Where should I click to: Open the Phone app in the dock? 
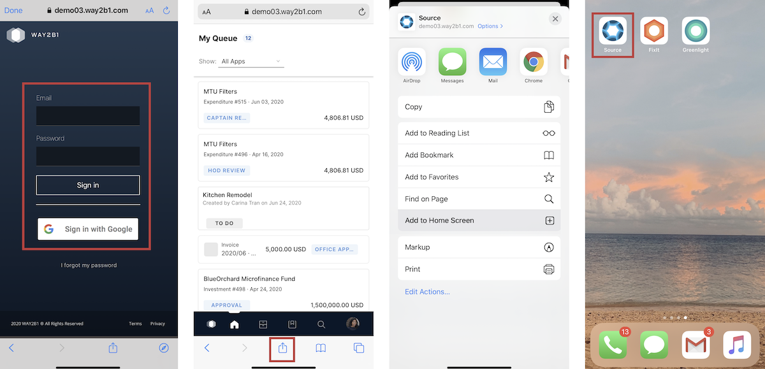coord(613,345)
